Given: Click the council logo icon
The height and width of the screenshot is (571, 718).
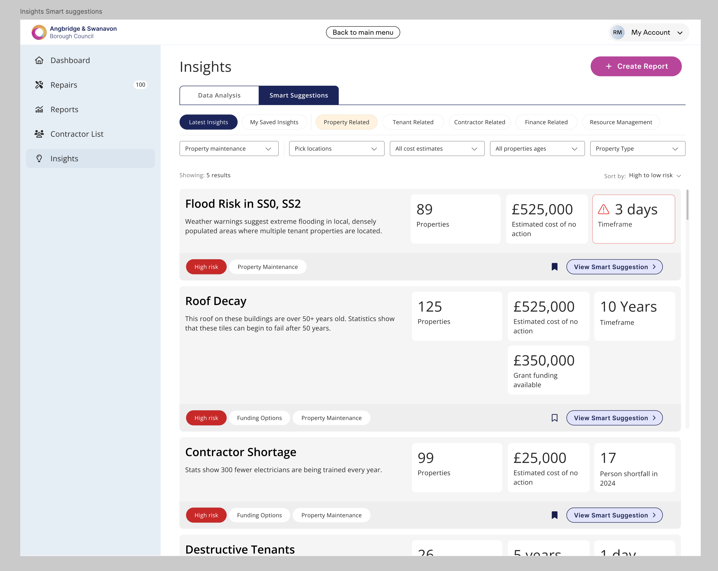Looking at the screenshot, I should (39, 32).
